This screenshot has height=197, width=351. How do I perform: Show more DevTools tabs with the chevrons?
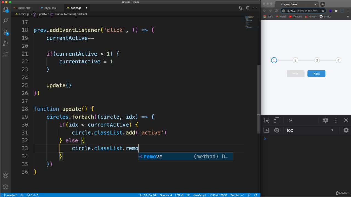coord(290,120)
